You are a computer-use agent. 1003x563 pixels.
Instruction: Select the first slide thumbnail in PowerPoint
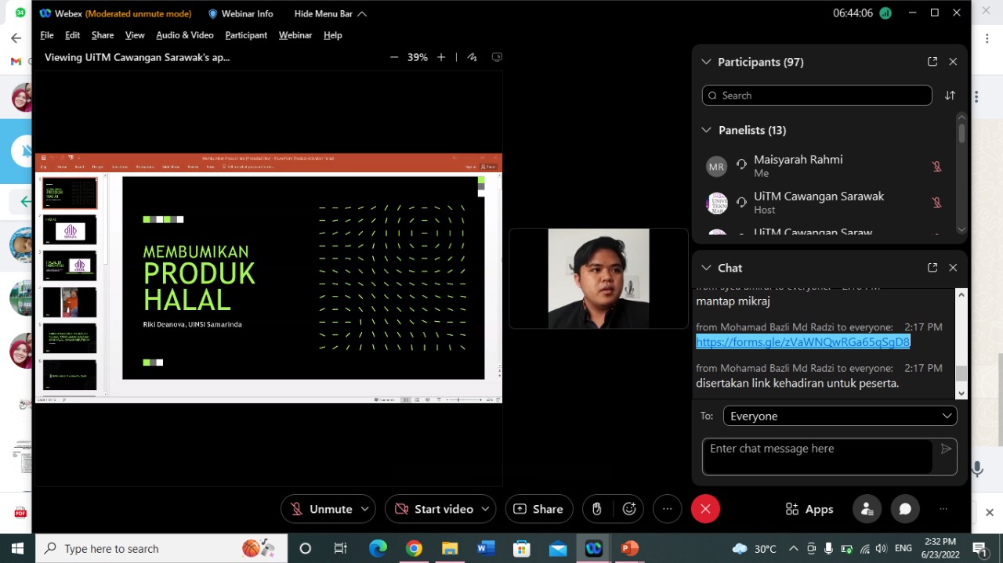click(70, 193)
